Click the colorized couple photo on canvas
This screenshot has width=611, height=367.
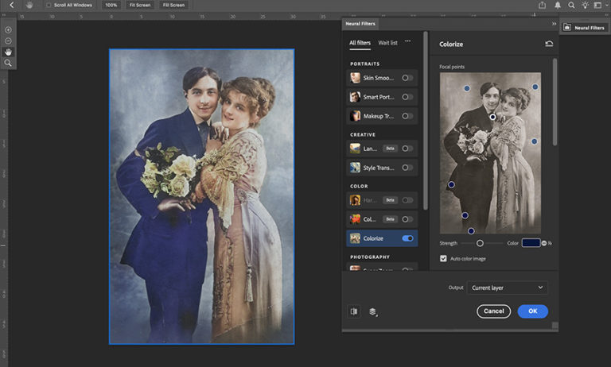pos(201,196)
